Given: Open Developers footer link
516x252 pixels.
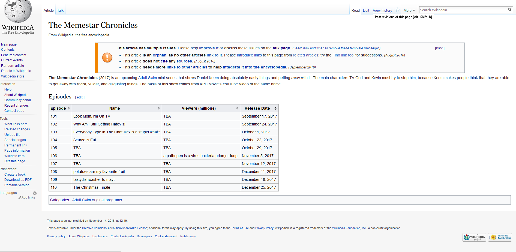Looking at the screenshot, I should (144, 236).
